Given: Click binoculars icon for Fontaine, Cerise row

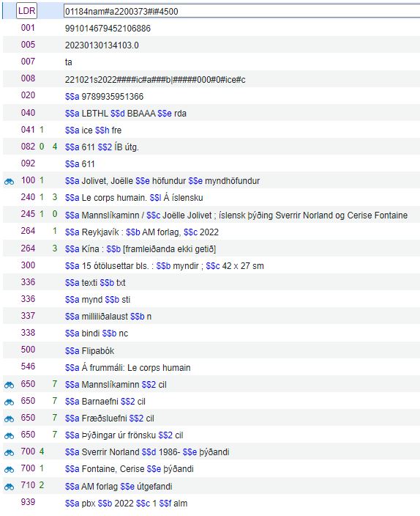Looking at the screenshot, I should pos(9,470).
